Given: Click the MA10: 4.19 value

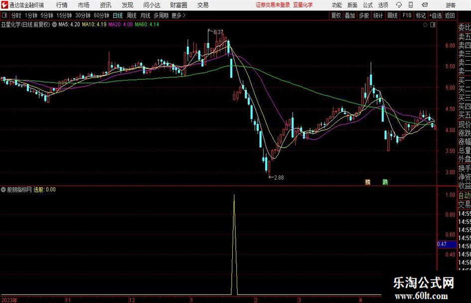Looking at the screenshot, I should tap(94, 24).
